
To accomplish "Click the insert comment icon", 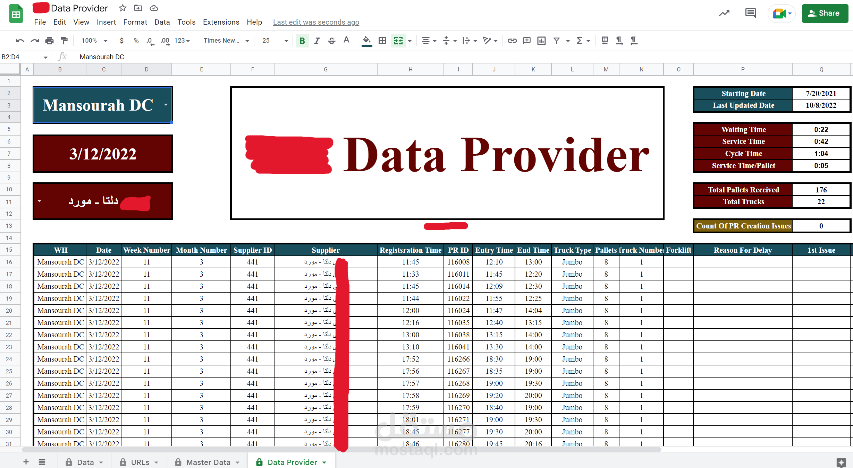I will pyautogui.click(x=527, y=41).
